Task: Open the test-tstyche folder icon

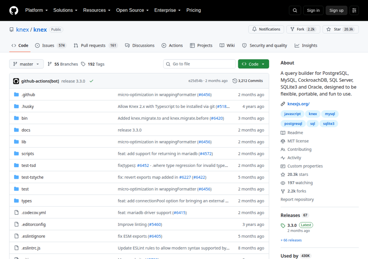Action: 16,177
